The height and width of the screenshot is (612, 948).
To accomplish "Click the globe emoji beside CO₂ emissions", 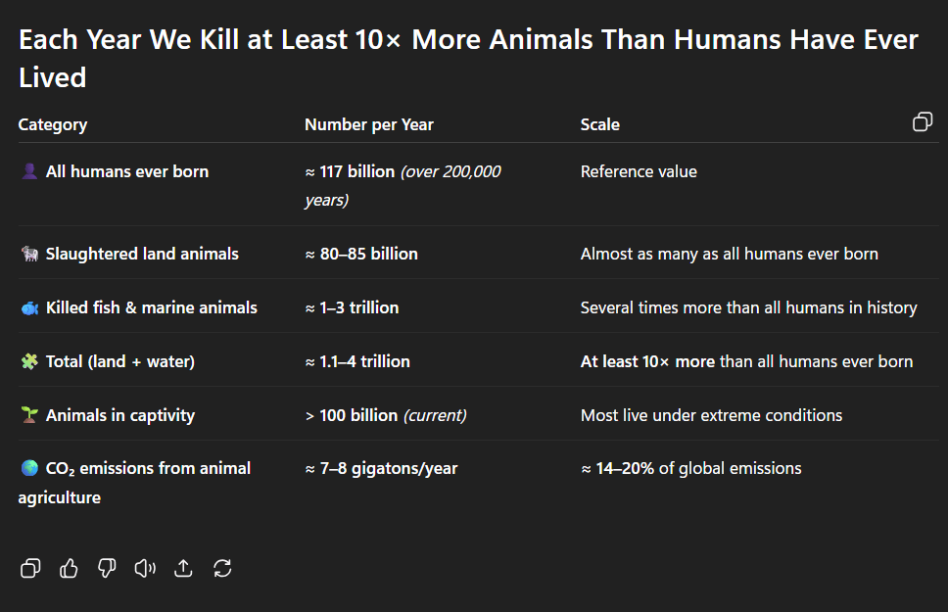I will 28,469.
